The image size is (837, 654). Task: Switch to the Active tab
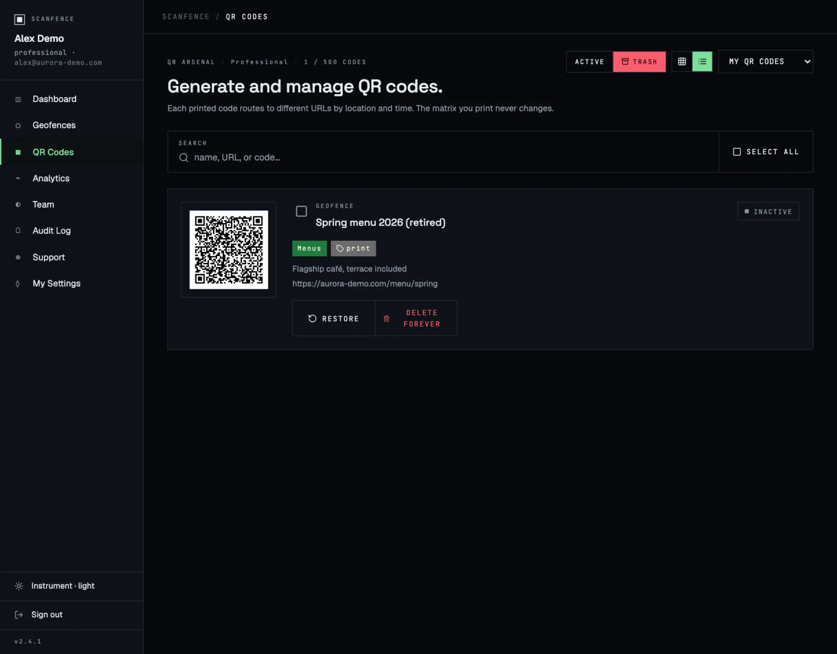pos(590,62)
